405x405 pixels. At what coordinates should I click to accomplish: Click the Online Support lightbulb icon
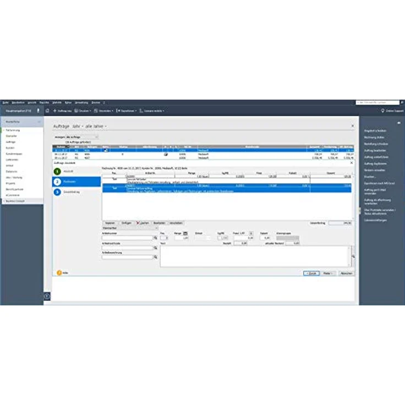click(382, 111)
